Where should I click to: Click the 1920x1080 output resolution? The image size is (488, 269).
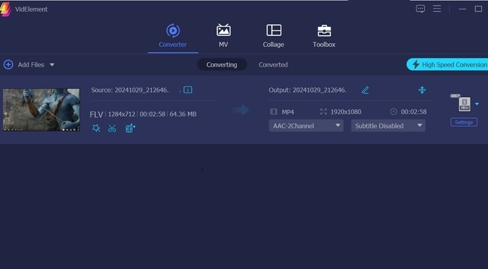pos(346,112)
